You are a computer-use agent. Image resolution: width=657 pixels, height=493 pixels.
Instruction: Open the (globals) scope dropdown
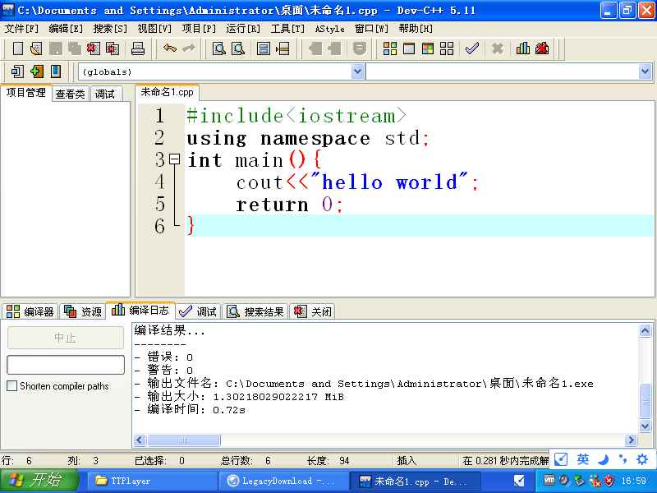tap(357, 72)
